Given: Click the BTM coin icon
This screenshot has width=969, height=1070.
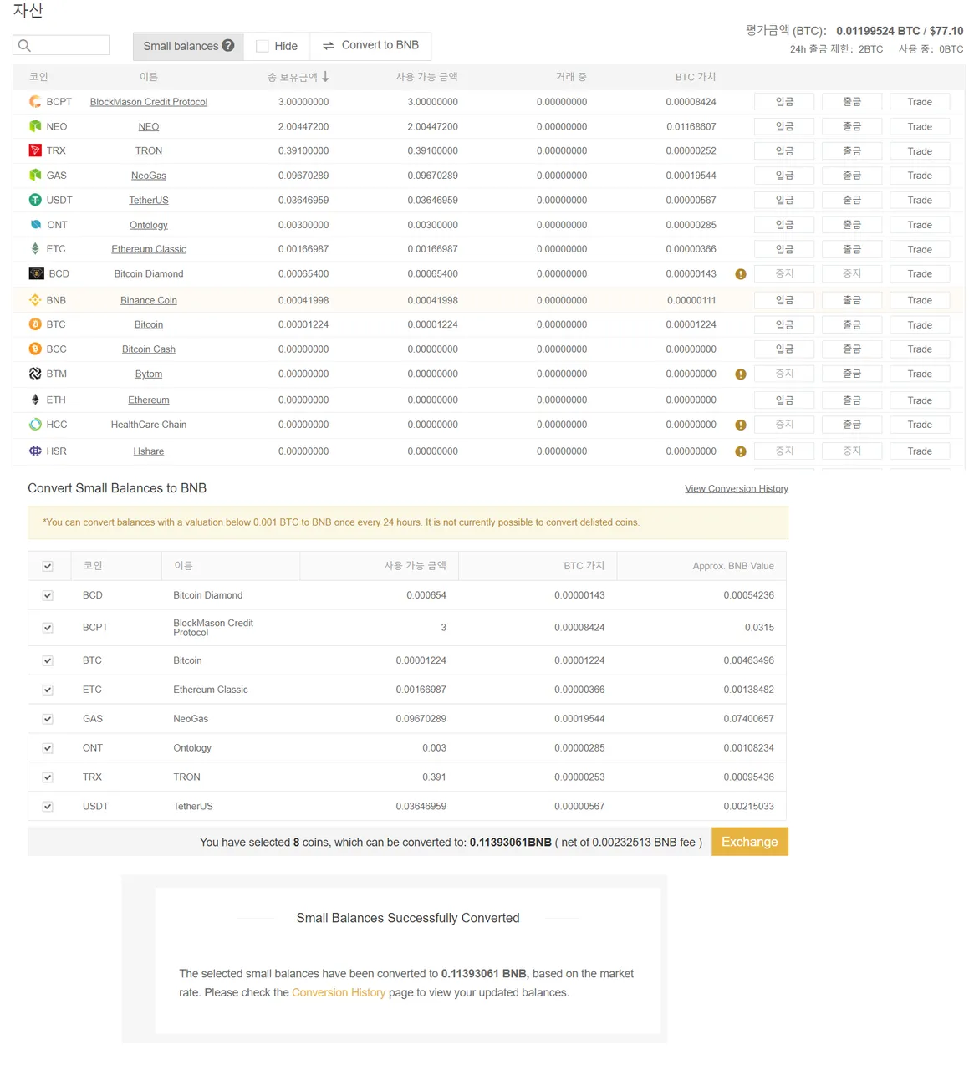Looking at the screenshot, I should click(x=35, y=374).
